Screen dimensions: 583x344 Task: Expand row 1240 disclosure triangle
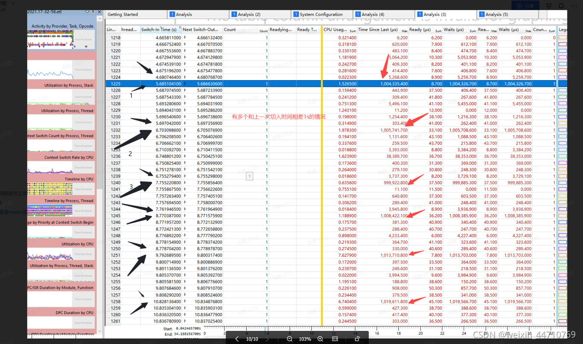coord(184,183)
